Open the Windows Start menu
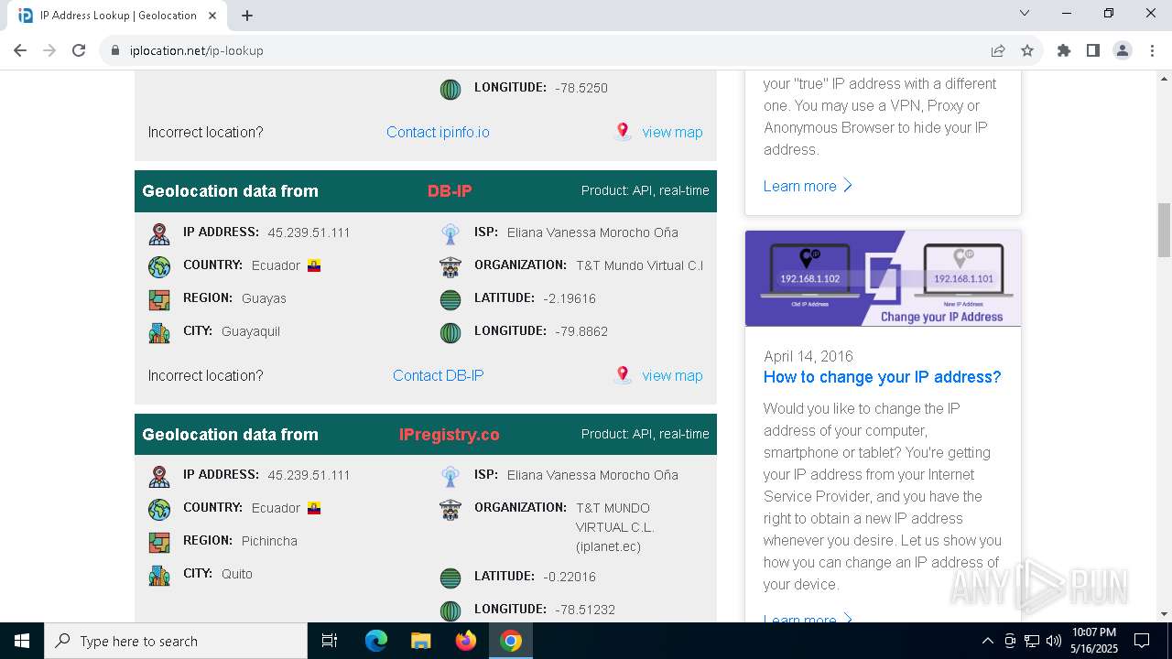 coord(22,641)
